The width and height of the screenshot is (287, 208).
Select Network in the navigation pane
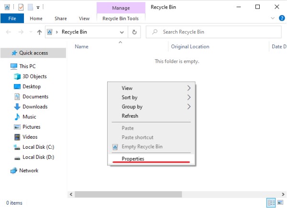29,170
